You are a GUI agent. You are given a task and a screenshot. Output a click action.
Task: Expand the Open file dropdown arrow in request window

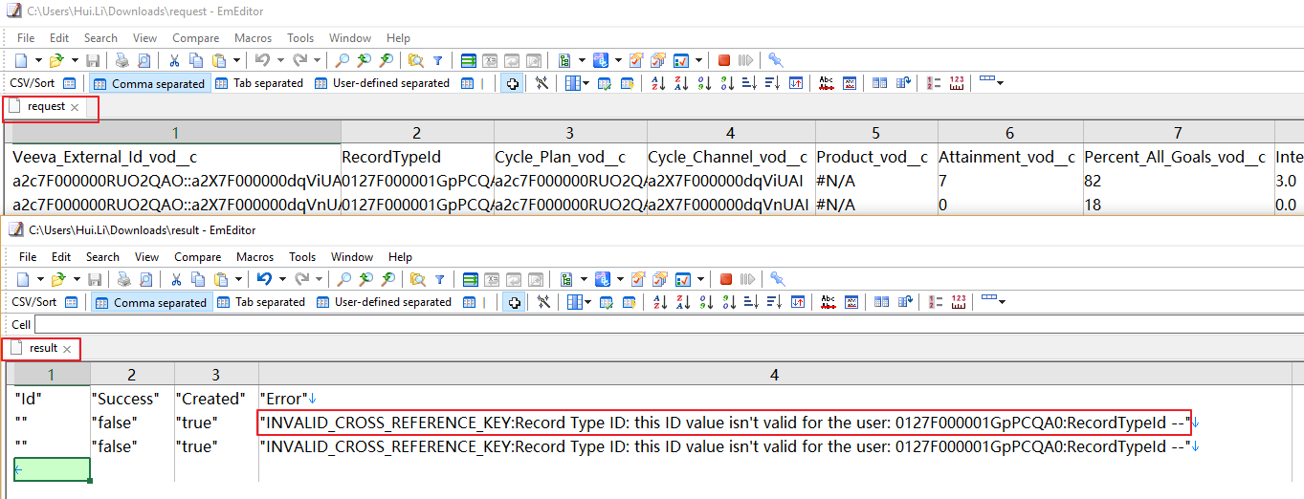74,60
